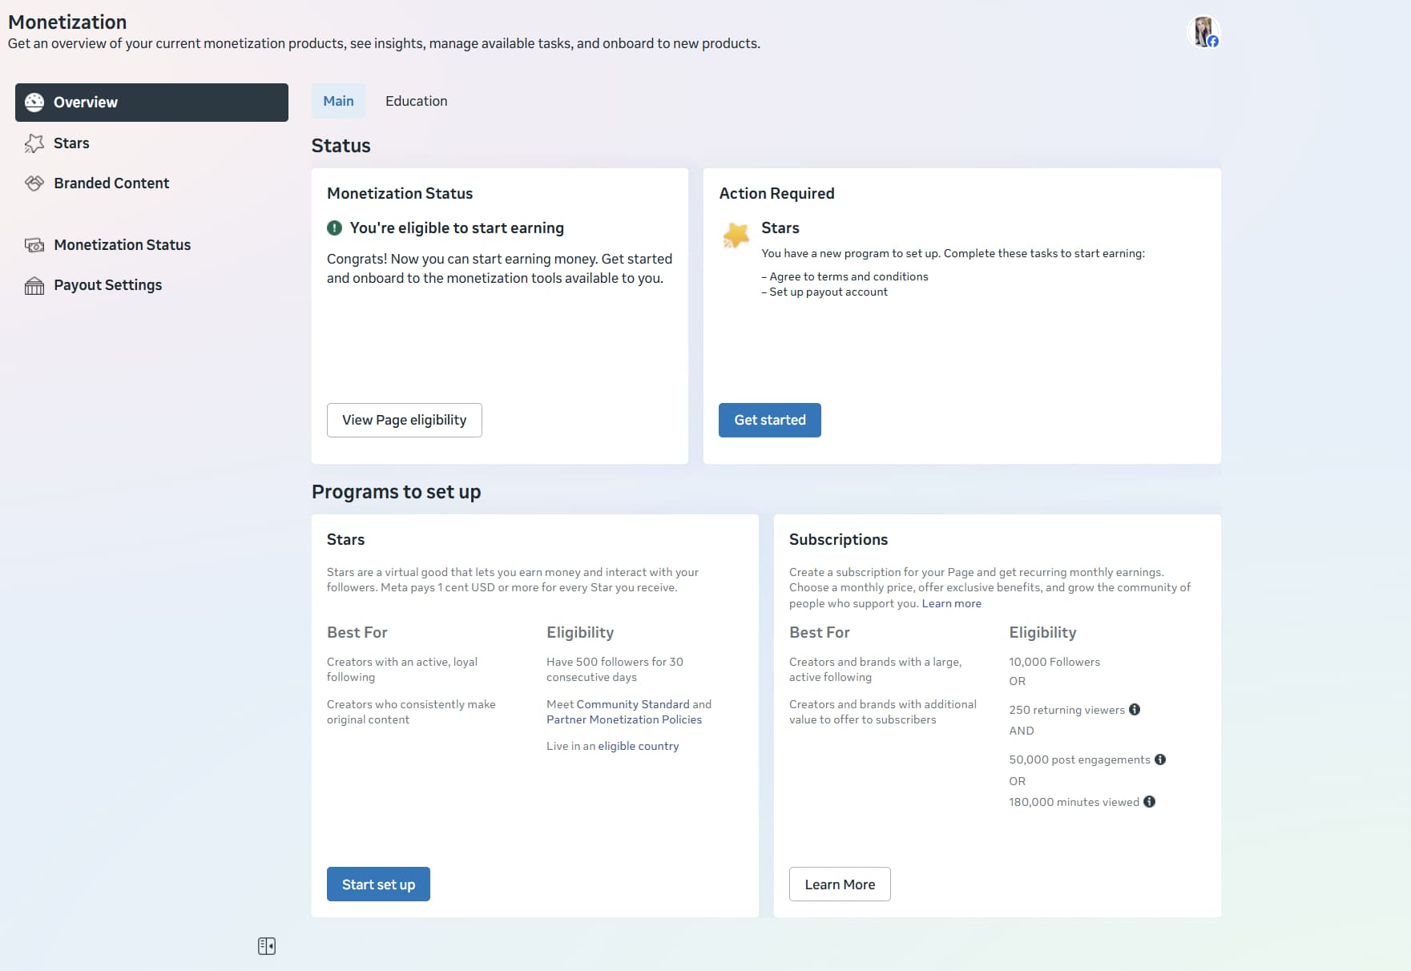Image resolution: width=1411 pixels, height=971 pixels.
Task: Click the Monetization Status money icon
Action: click(34, 245)
